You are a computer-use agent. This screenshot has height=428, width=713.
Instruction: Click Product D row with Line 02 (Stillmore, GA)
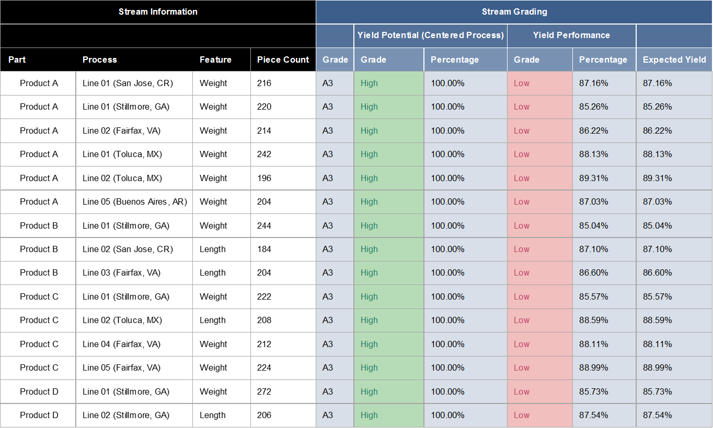(x=39, y=415)
